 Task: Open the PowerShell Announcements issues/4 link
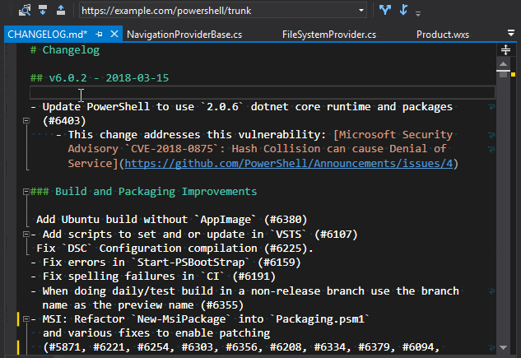tap(288, 164)
